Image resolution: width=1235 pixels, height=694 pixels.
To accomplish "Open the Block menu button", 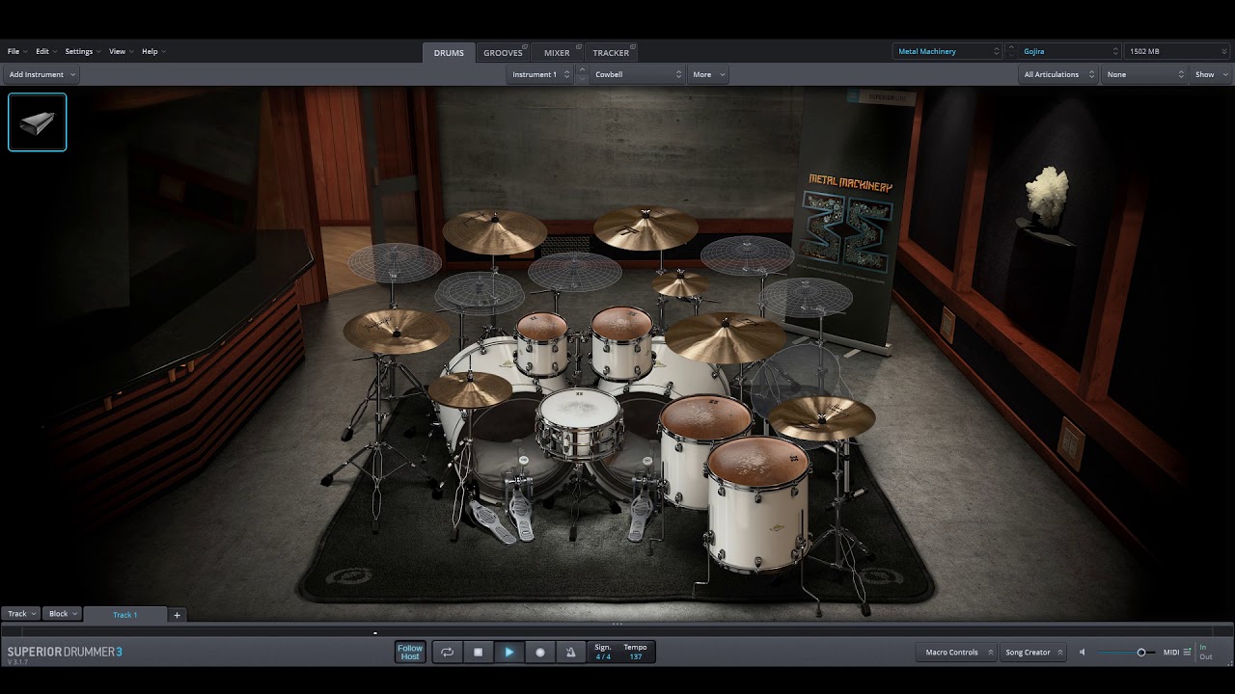I will click(x=63, y=614).
